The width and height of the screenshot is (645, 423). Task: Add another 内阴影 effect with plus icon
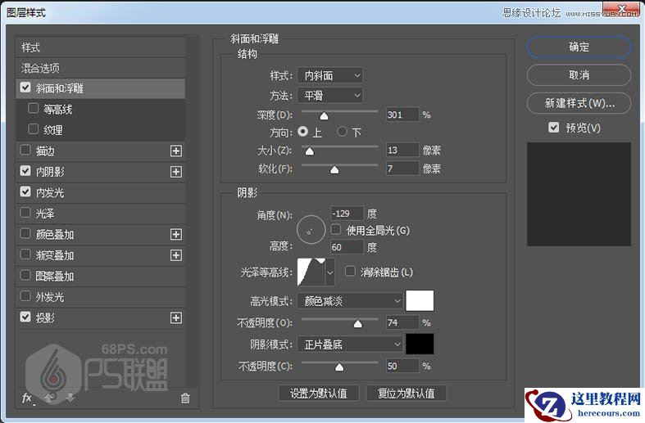(x=176, y=172)
